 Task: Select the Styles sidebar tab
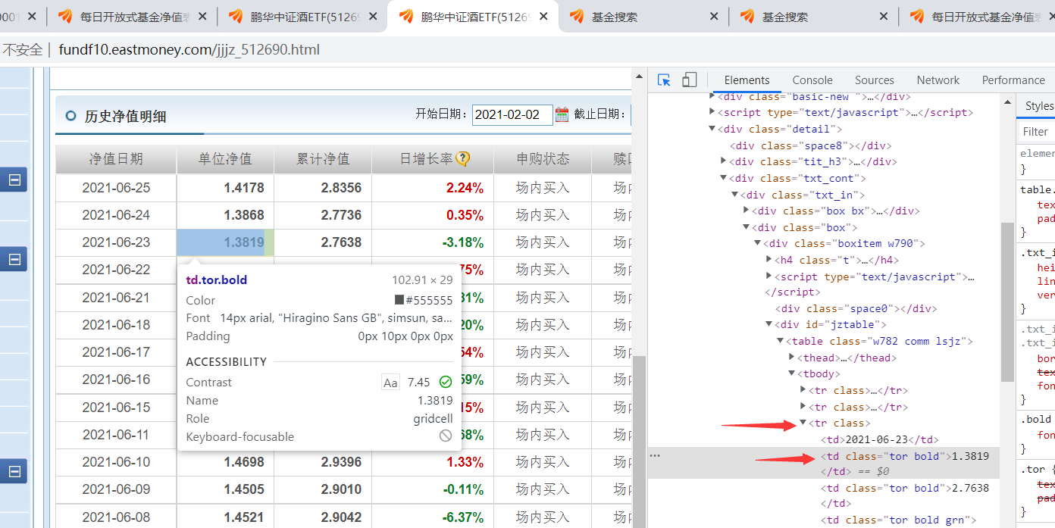coord(1039,106)
